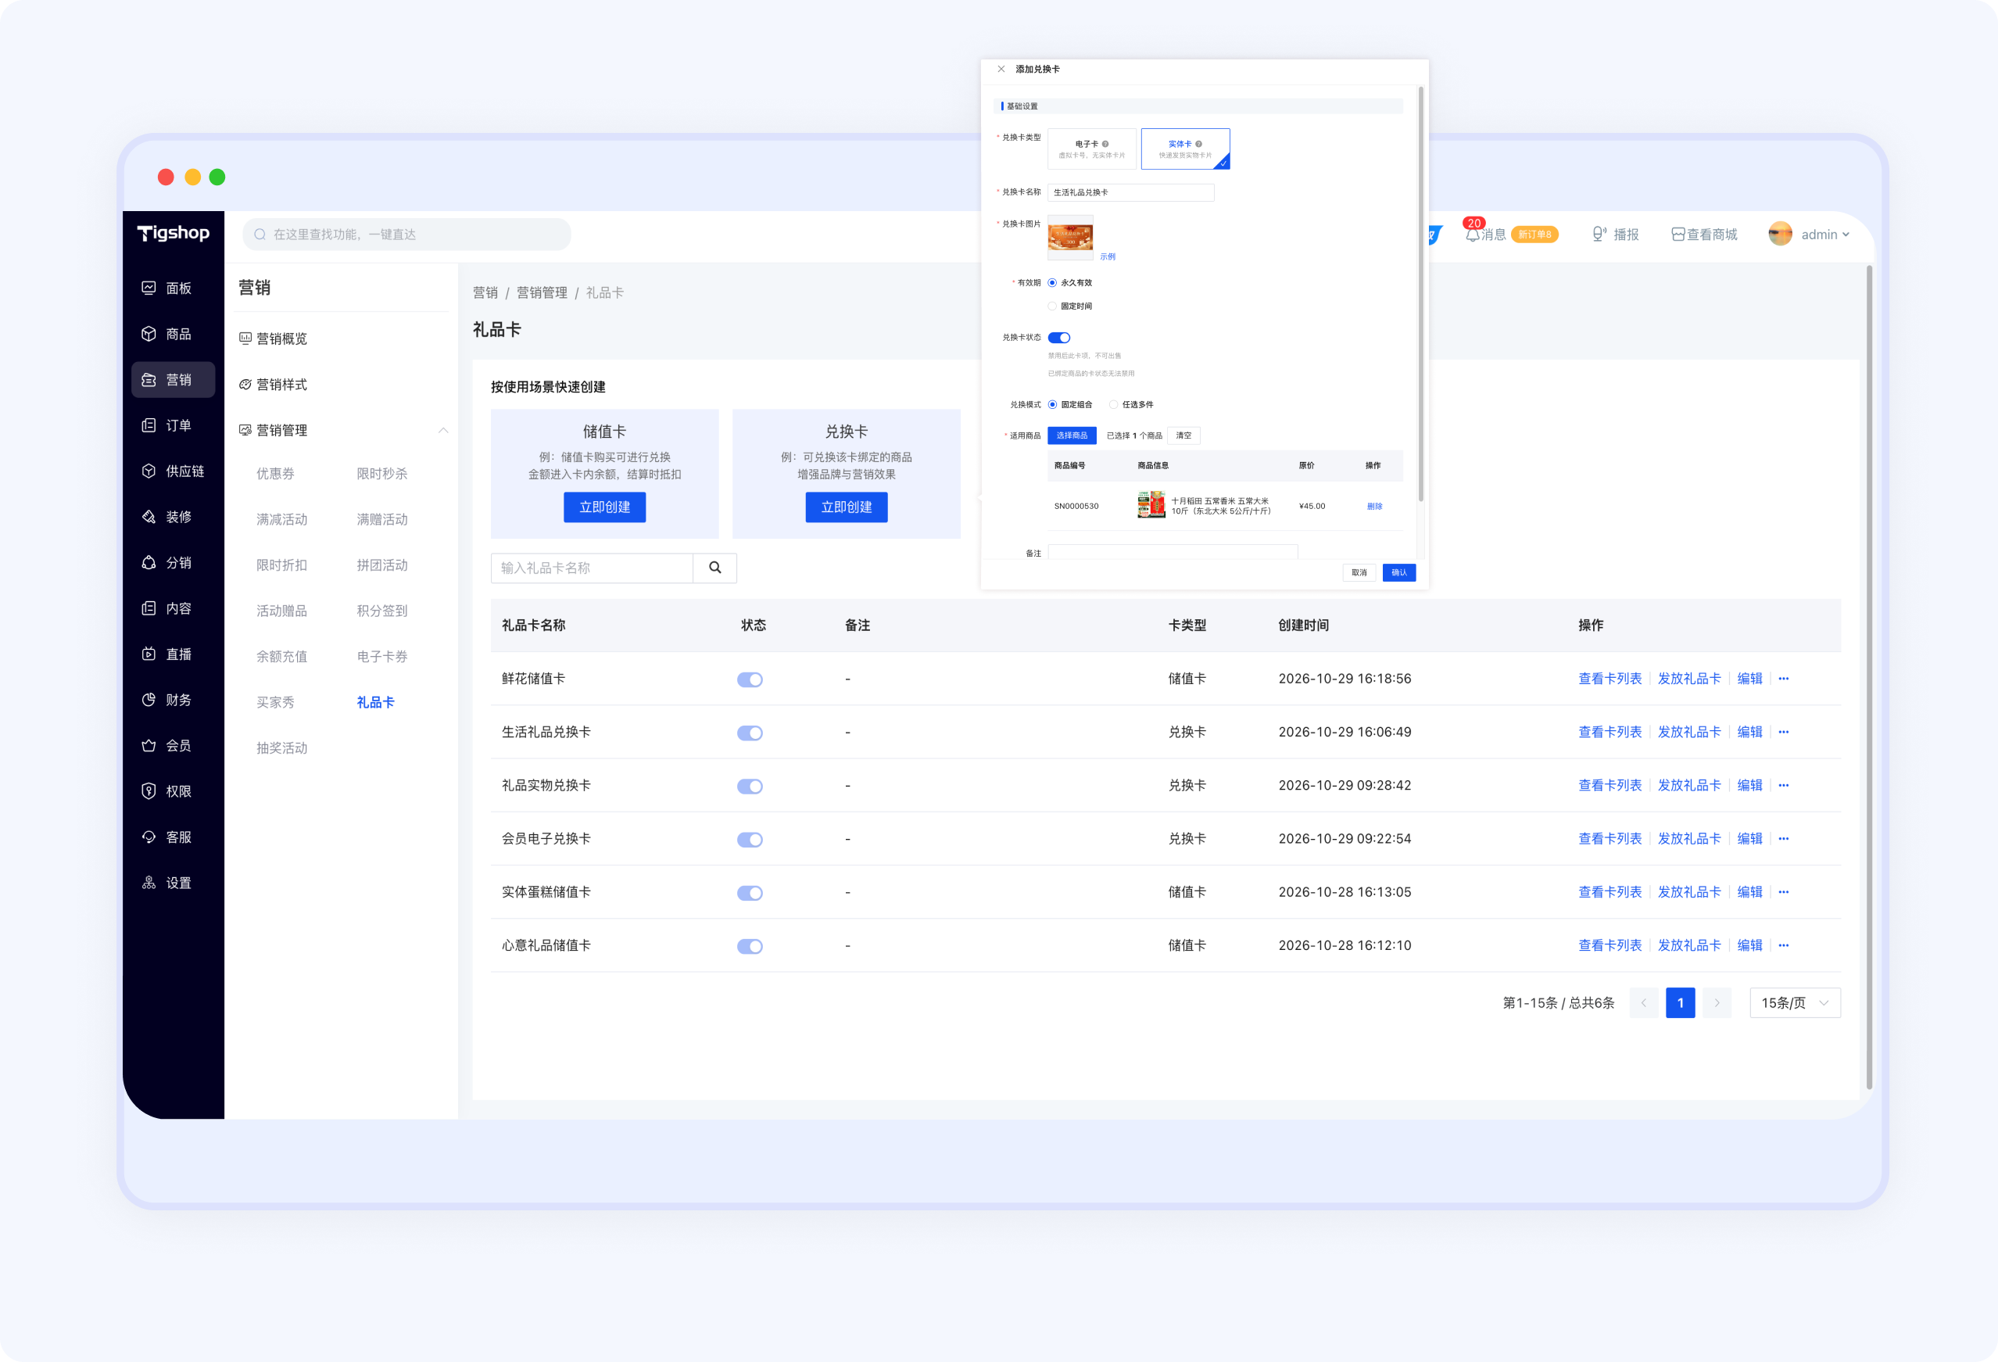
Task: Select the 电子卡 card type option
Action: click(1092, 149)
